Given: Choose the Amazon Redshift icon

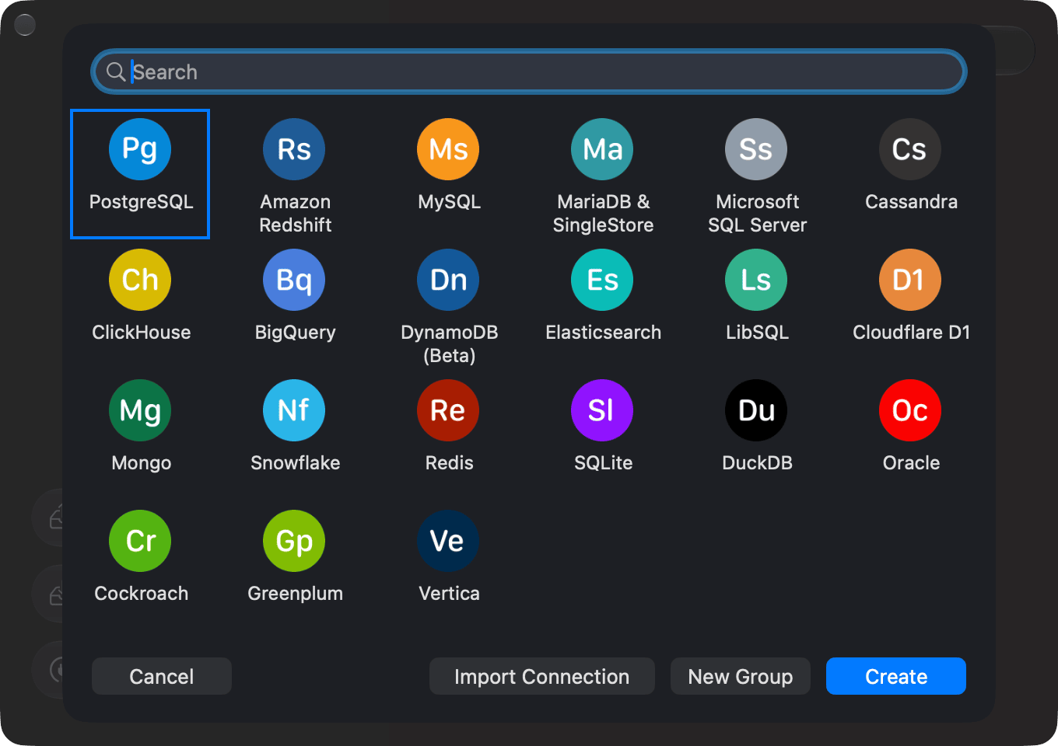Looking at the screenshot, I should pos(294,149).
